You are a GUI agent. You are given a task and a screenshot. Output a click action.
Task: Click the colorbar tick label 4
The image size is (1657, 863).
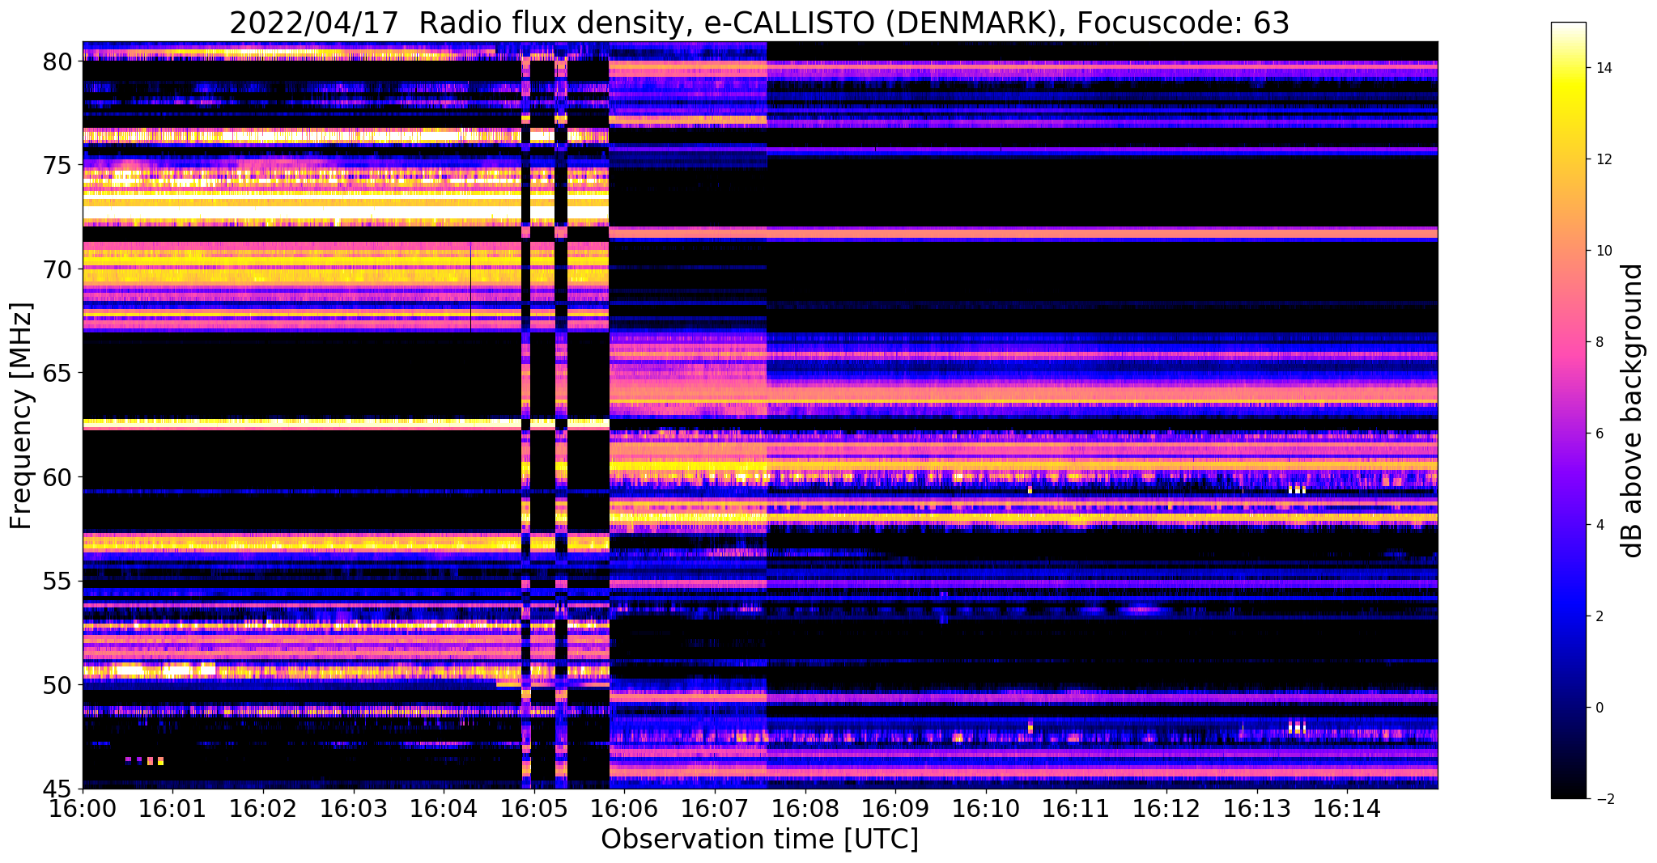click(x=1600, y=525)
